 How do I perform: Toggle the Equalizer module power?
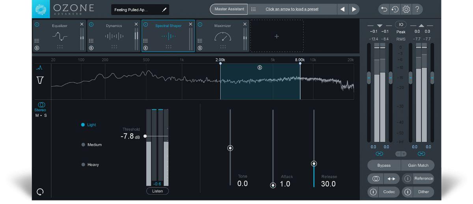point(37,24)
